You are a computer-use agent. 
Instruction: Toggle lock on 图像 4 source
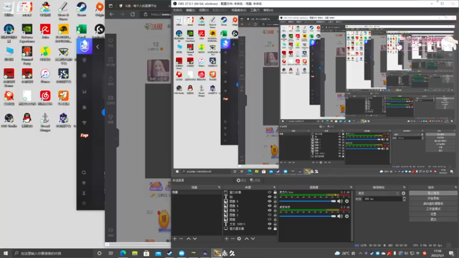click(x=275, y=206)
